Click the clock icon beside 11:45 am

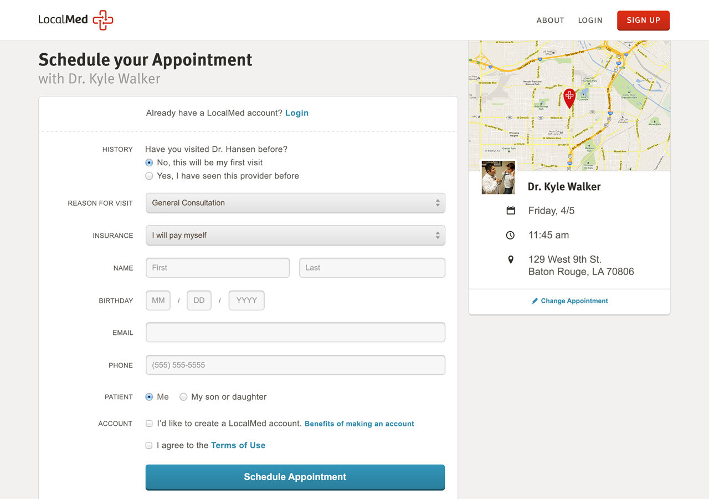pyautogui.click(x=511, y=235)
